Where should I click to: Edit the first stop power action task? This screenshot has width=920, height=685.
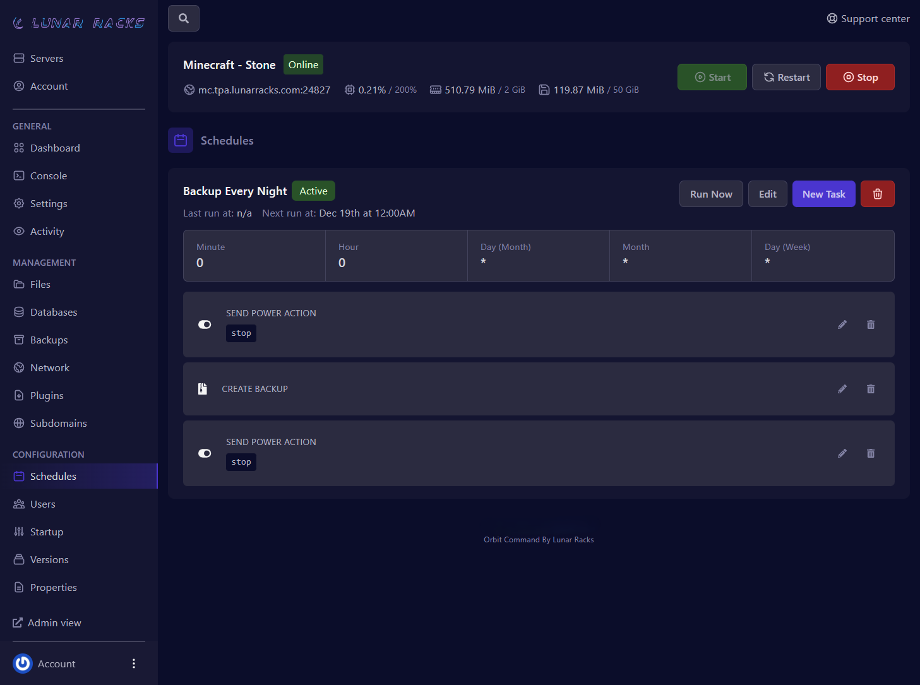pos(842,325)
